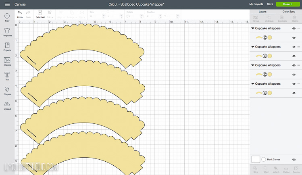The height and width of the screenshot is (175, 302).
Task: Switch to the Color Sync tab
Action: click(x=289, y=12)
